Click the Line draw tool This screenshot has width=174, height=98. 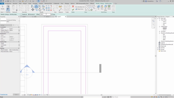(x=86, y=6)
